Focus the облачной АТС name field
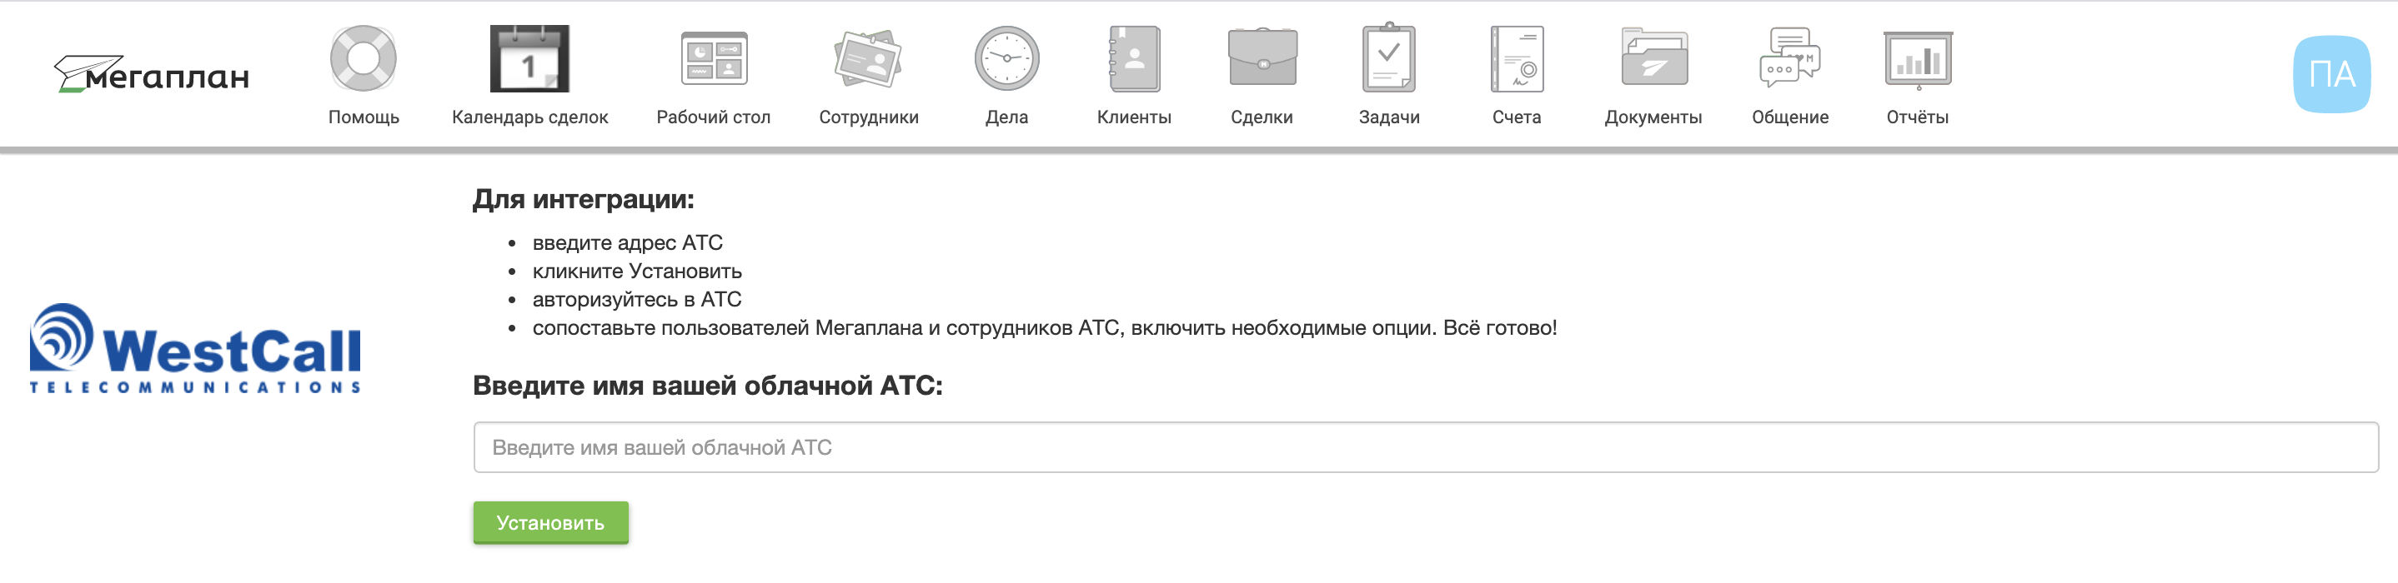Screen dimensions: 2398x583 click(x=1425, y=447)
